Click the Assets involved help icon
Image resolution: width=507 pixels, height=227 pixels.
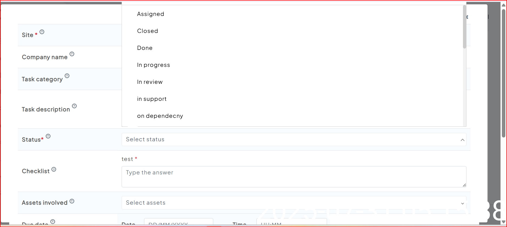coord(72,201)
